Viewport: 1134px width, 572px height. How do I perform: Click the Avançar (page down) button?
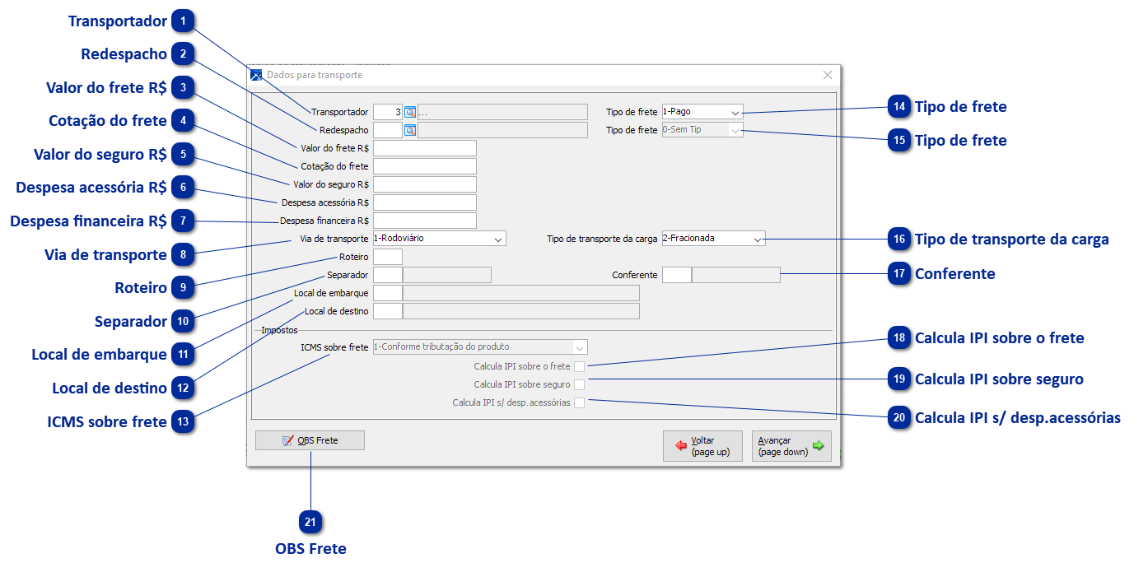[791, 446]
